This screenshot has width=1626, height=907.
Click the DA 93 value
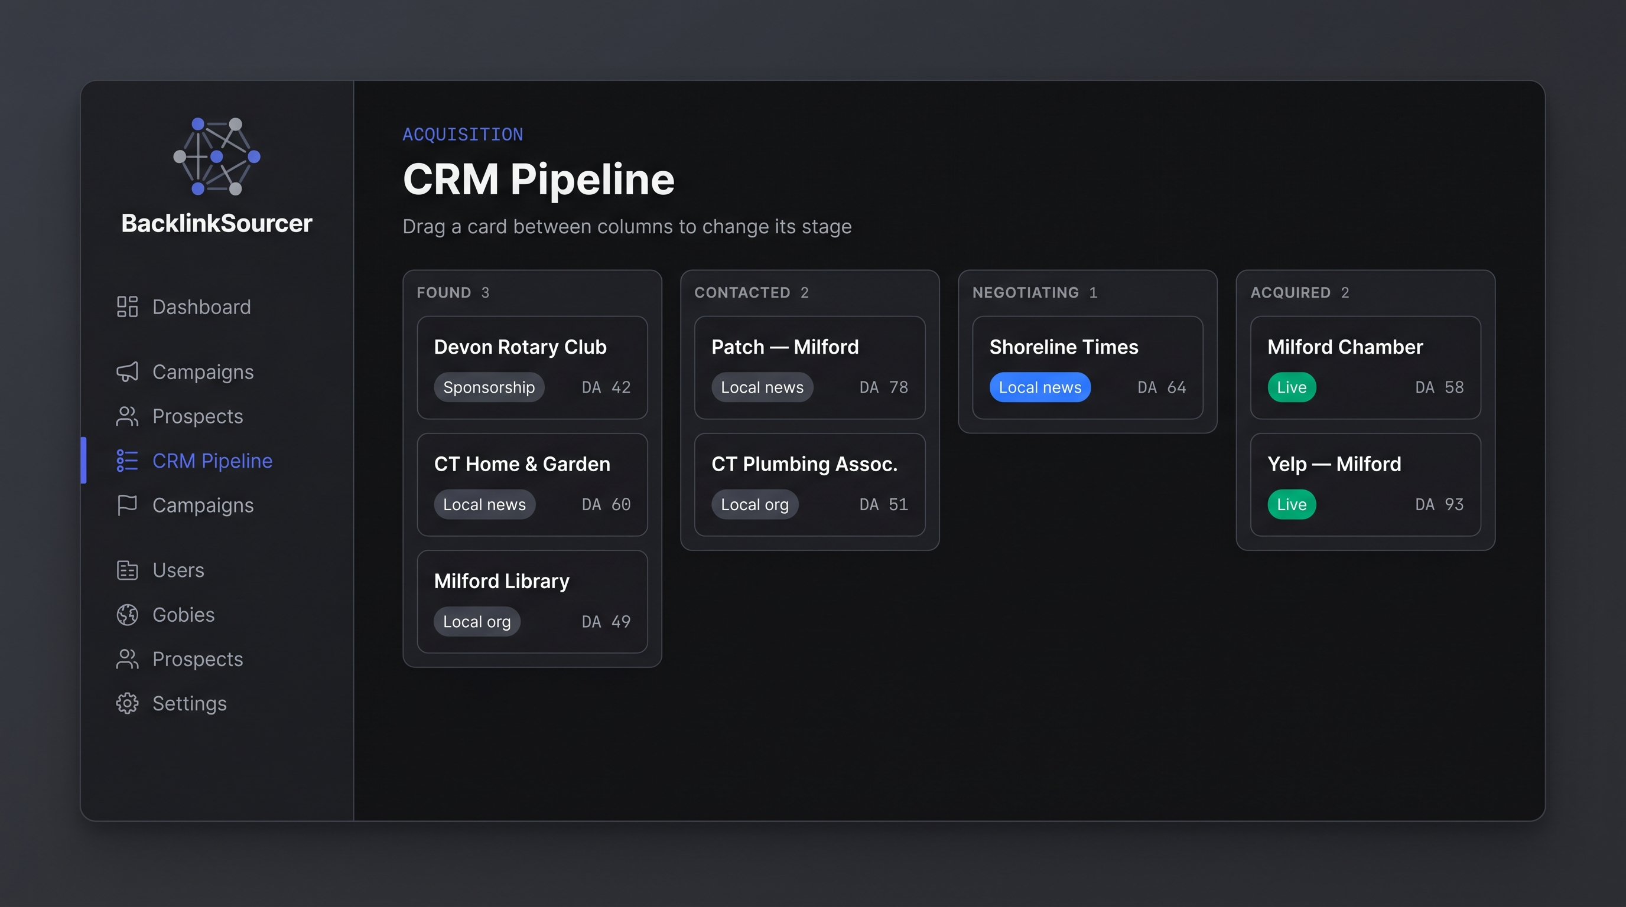point(1439,505)
